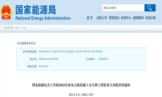The width and height of the screenshot is (162, 97).
Task: Focus the keyword search input field
Action: 123,8
